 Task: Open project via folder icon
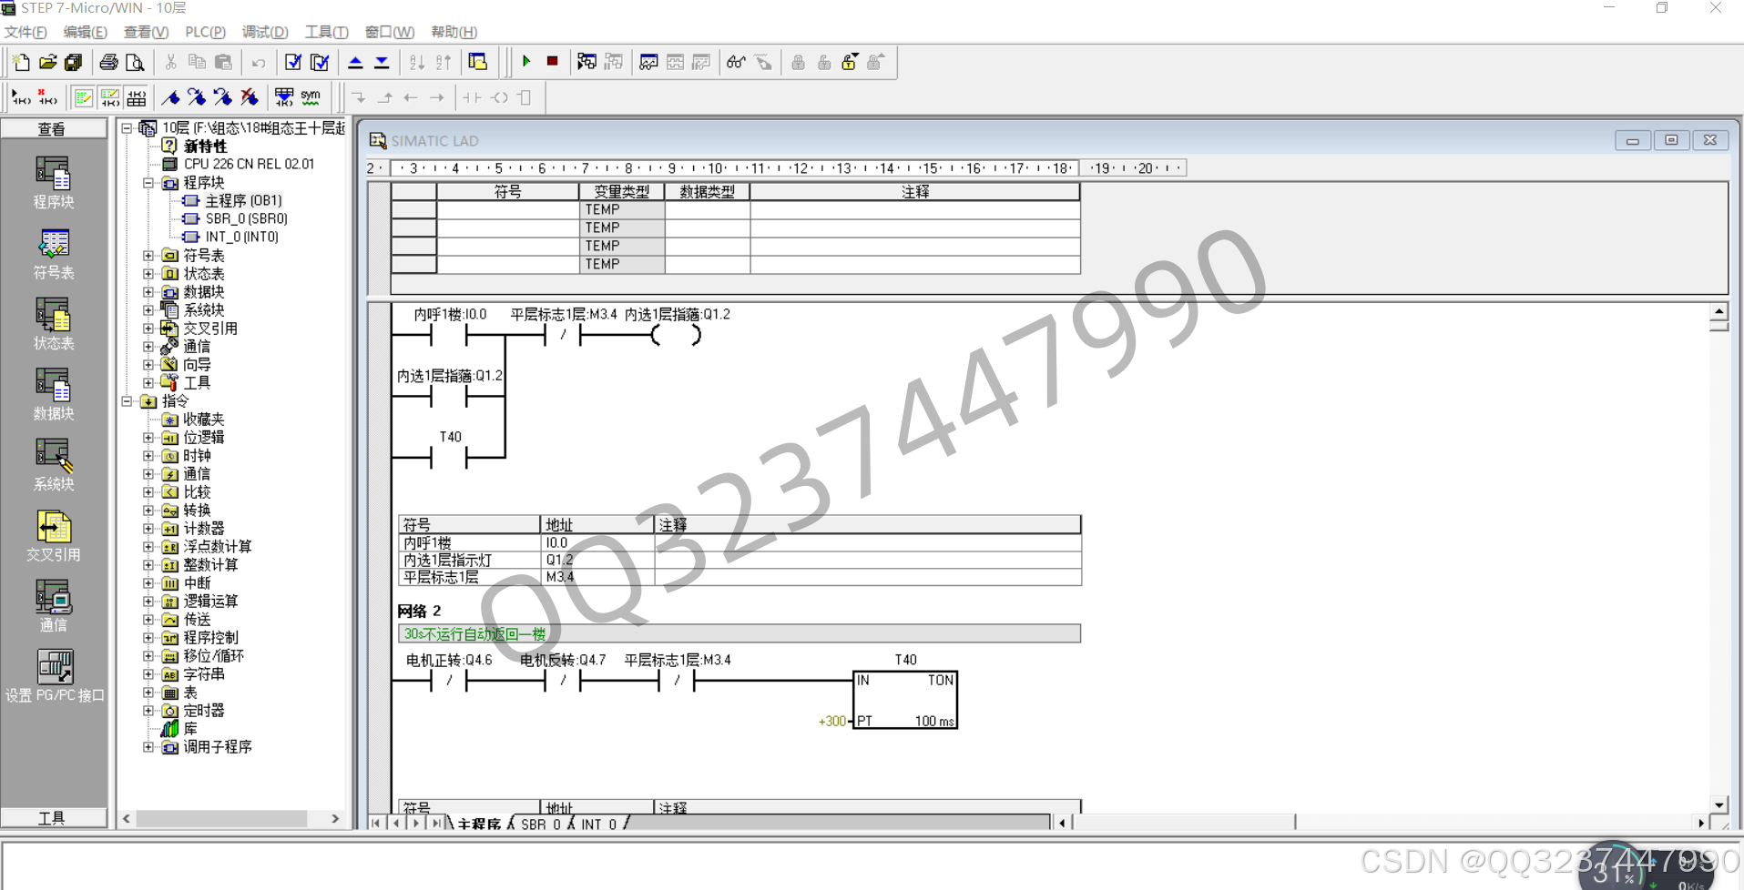pyautogui.click(x=47, y=62)
